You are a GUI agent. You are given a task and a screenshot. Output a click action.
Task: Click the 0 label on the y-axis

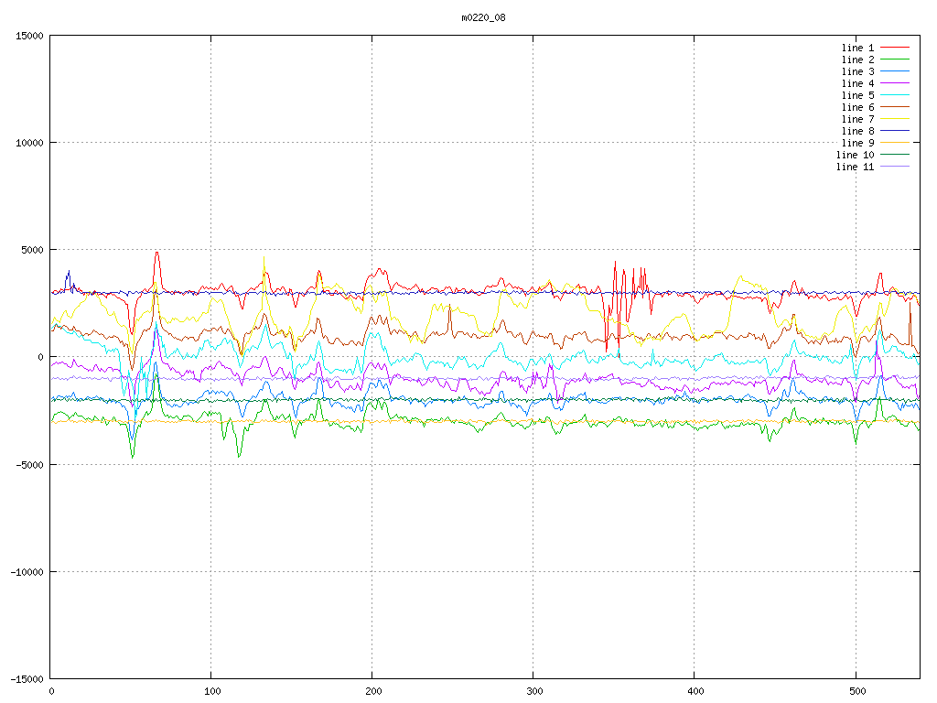[x=40, y=357]
